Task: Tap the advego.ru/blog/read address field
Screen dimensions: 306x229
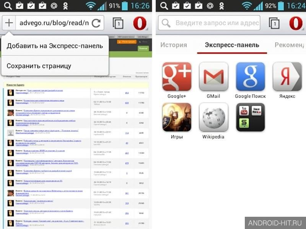Action: 54,23
